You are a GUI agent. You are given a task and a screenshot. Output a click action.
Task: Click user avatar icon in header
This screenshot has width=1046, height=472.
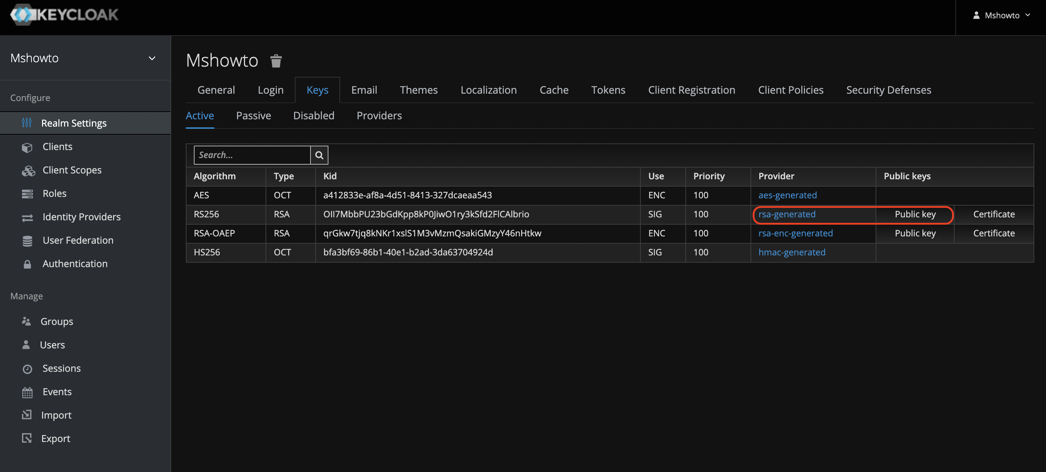click(x=976, y=15)
